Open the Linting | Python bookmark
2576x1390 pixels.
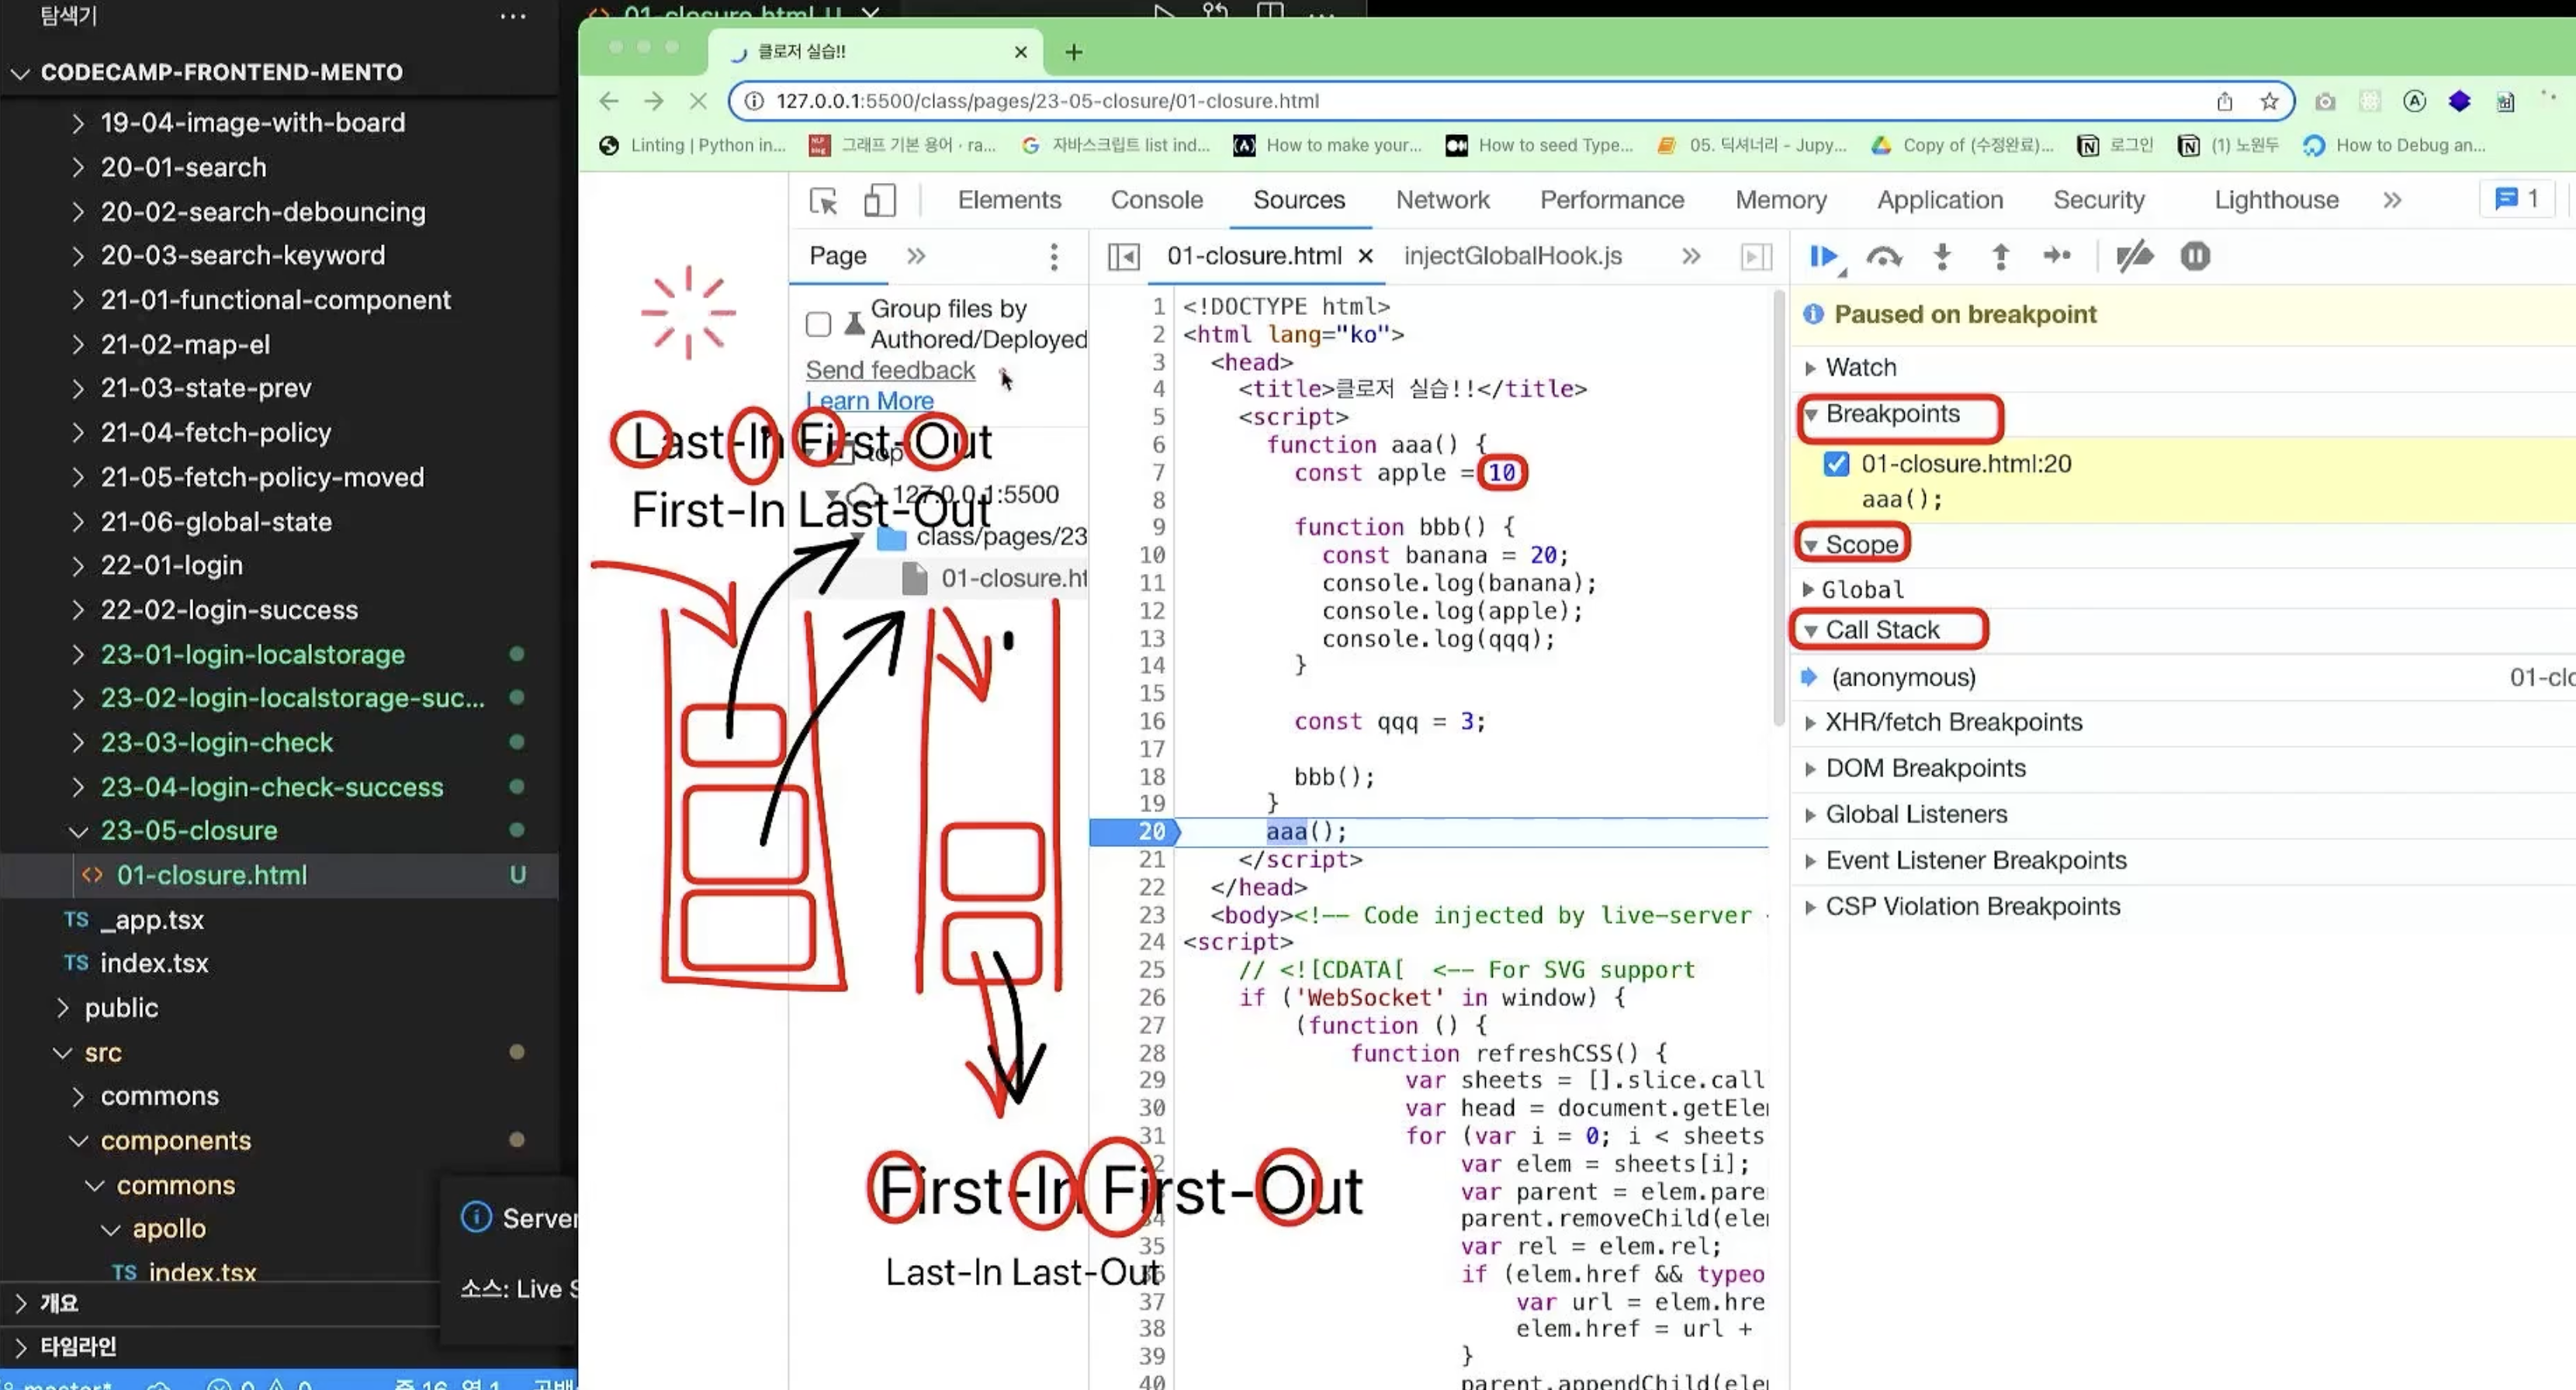pos(692,146)
